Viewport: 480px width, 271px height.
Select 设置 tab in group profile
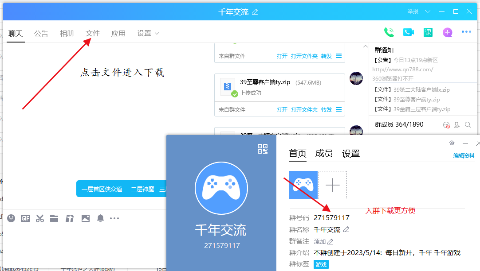(351, 153)
